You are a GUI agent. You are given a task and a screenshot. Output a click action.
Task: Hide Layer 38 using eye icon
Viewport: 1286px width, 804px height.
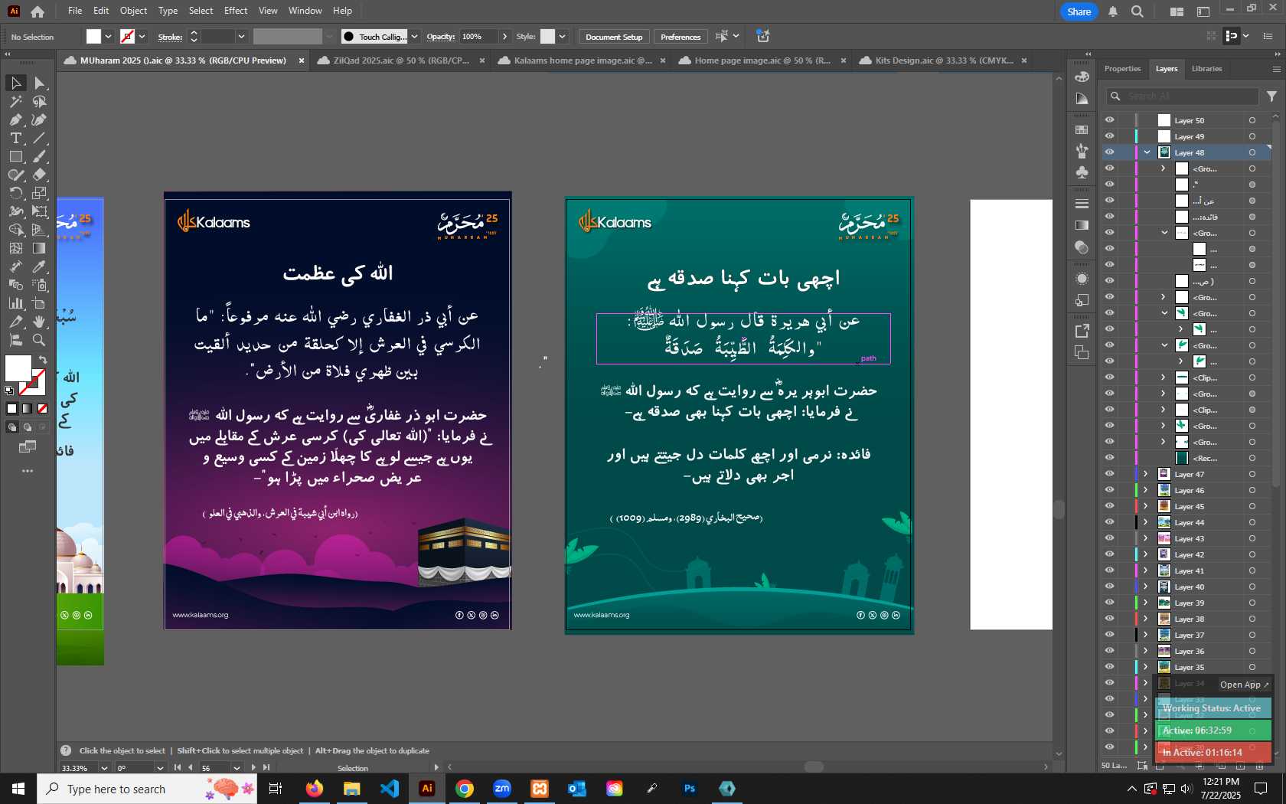click(1109, 619)
